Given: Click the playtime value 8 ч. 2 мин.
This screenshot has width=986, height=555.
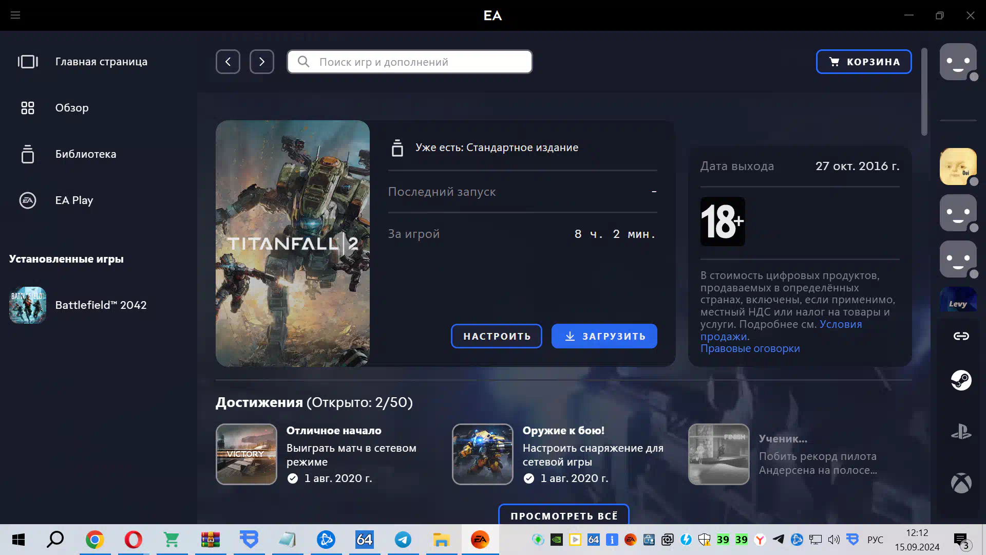Looking at the screenshot, I should tap(615, 234).
